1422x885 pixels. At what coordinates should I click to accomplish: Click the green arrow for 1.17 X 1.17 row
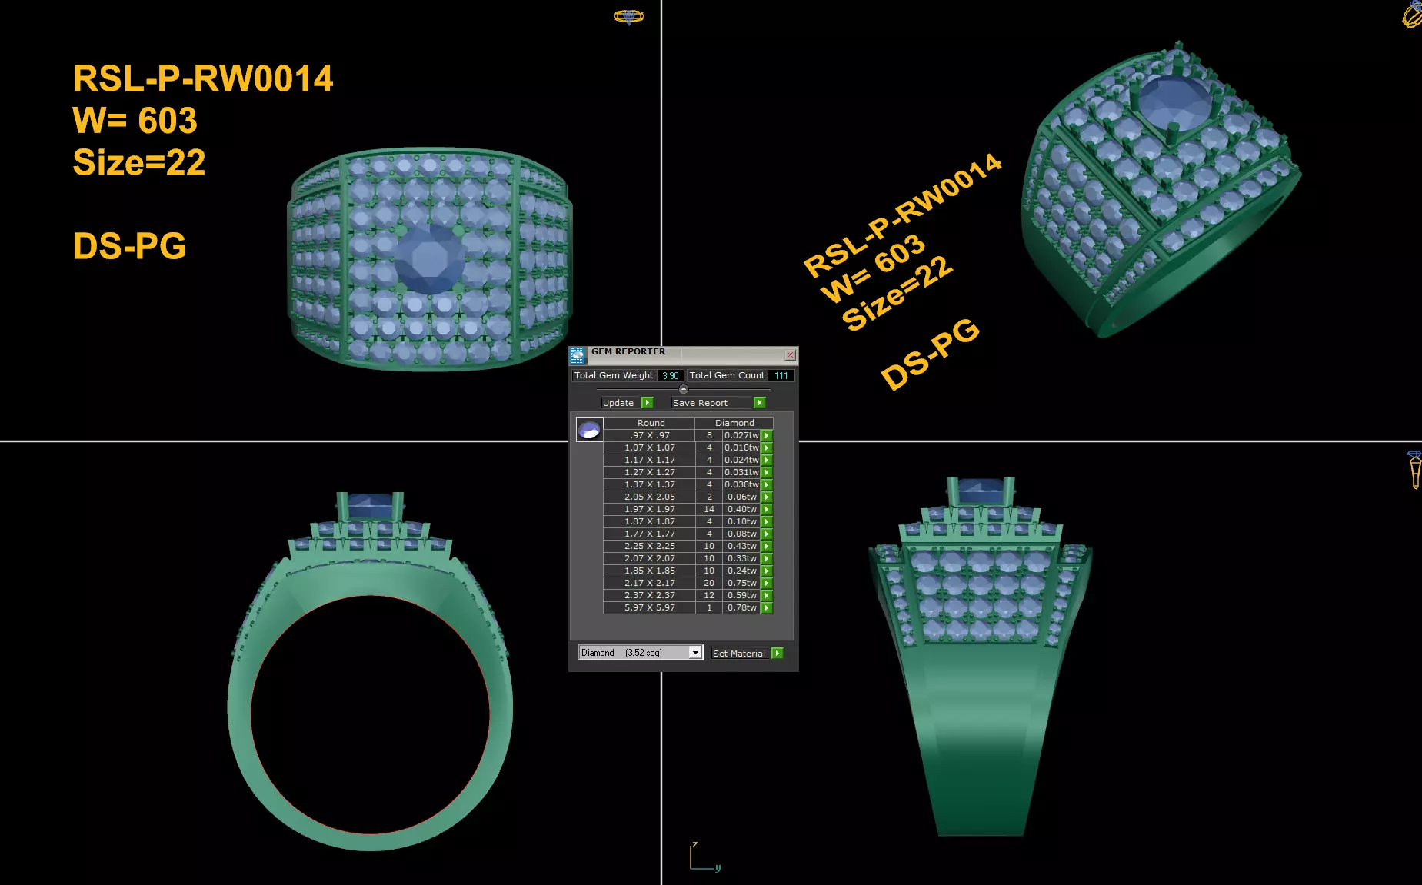point(767,460)
